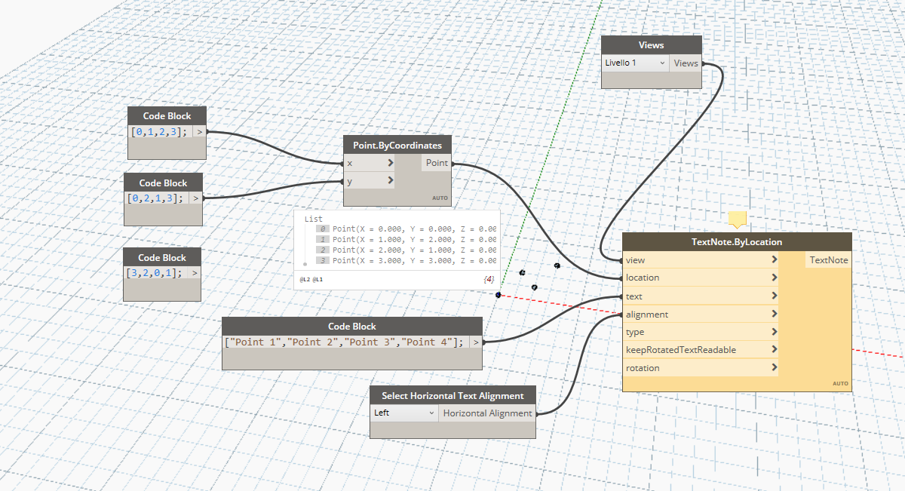Screen dimensions: 905x491
Task: Edit the "Point 1","Point 2" string list code
Action: [x=345, y=342]
